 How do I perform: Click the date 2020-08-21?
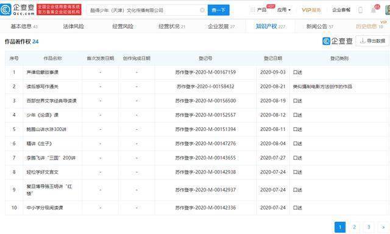[273, 87]
